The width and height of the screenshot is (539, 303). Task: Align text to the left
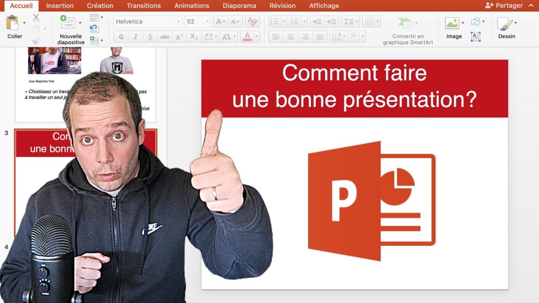(x=276, y=37)
